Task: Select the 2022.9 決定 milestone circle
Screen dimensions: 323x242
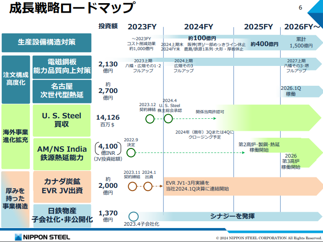Action: point(131,153)
